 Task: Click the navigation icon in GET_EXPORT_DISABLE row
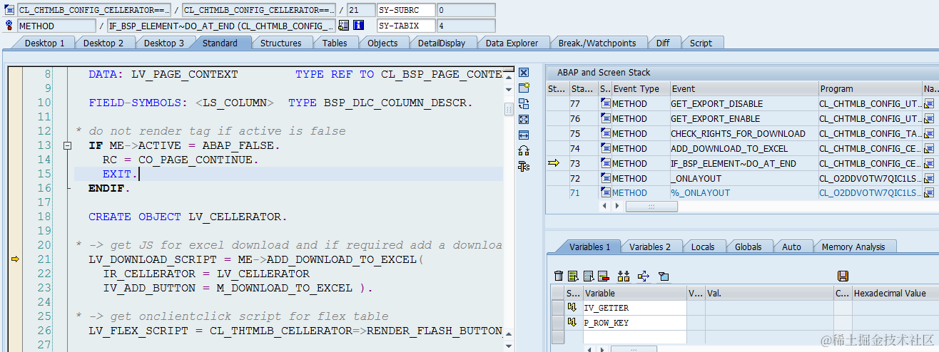[x=929, y=104]
